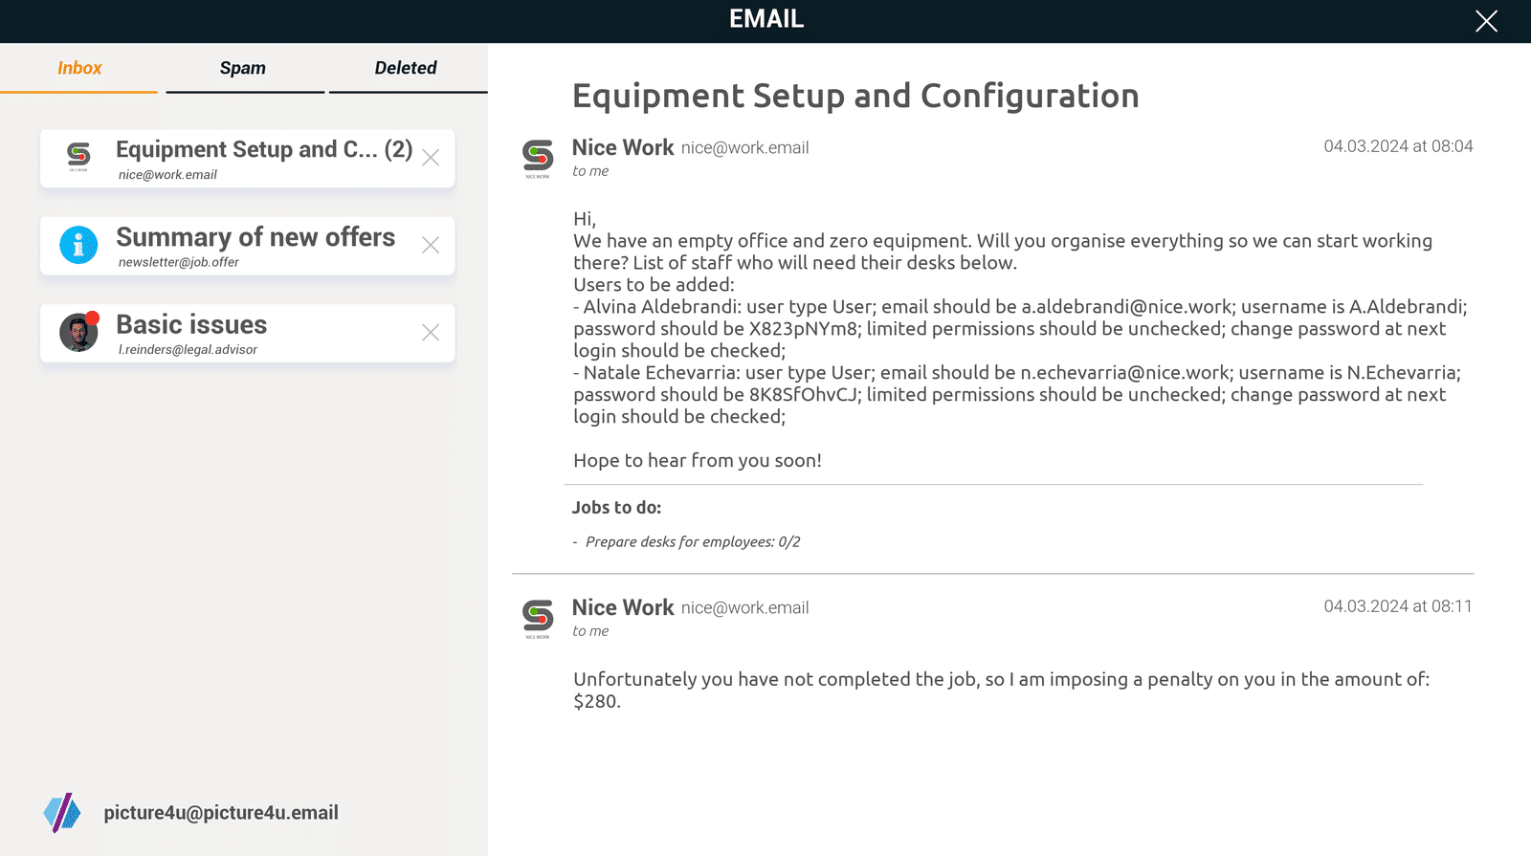Click the Equipment Setup and Configuration heading
This screenshot has width=1531, height=856.
pos(855,96)
